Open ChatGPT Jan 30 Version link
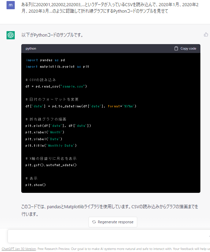This screenshot has width=210, height=252. (x=19, y=249)
